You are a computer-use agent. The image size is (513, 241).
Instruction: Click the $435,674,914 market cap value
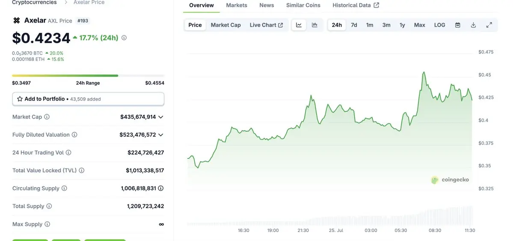pos(138,117)
